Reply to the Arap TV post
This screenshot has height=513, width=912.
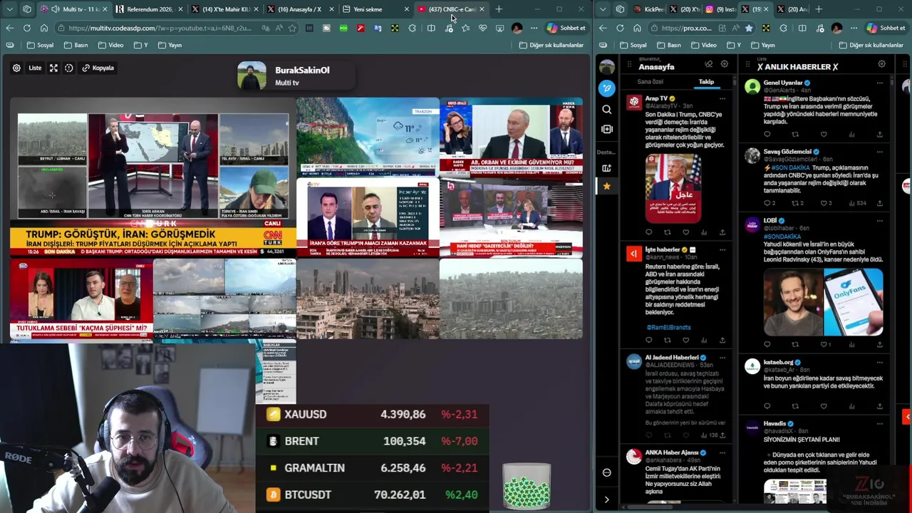click(x=648, y=232)
